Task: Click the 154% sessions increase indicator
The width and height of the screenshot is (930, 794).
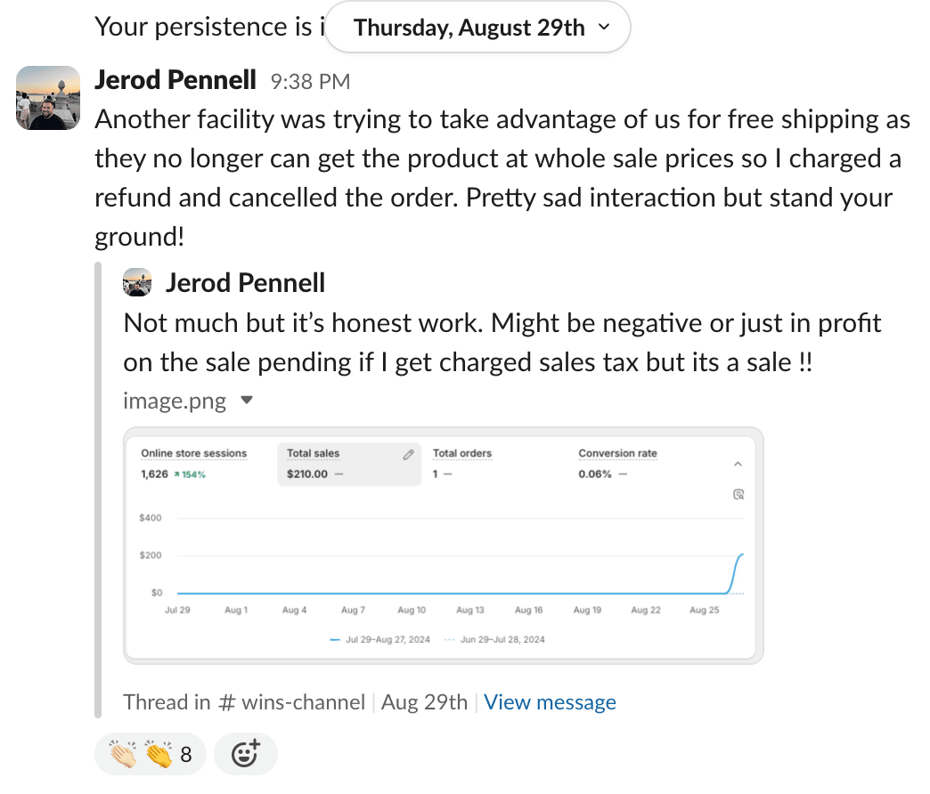Action: [x=189, y=474]
